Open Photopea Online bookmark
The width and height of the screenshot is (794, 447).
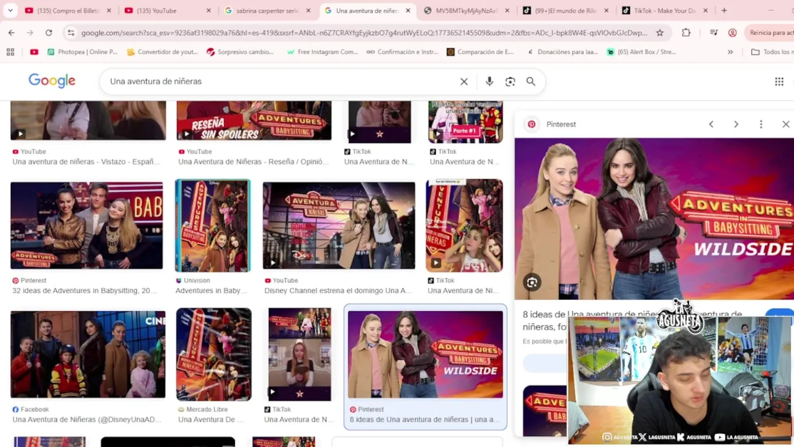82,52
